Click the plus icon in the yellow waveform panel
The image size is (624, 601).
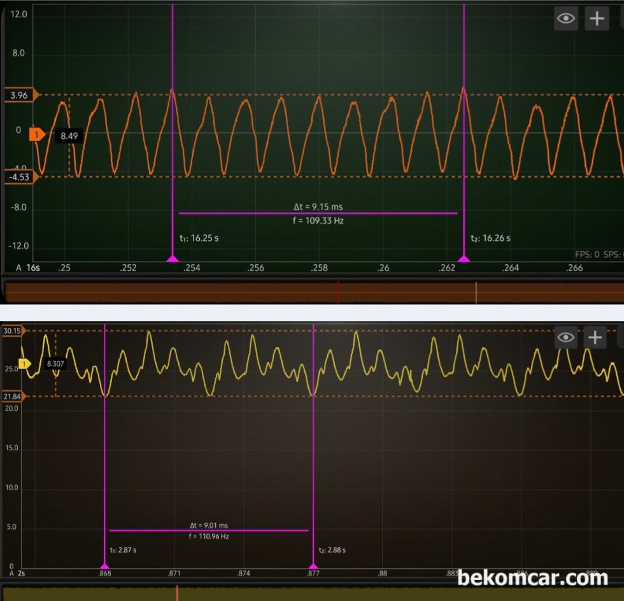(595, 337)
